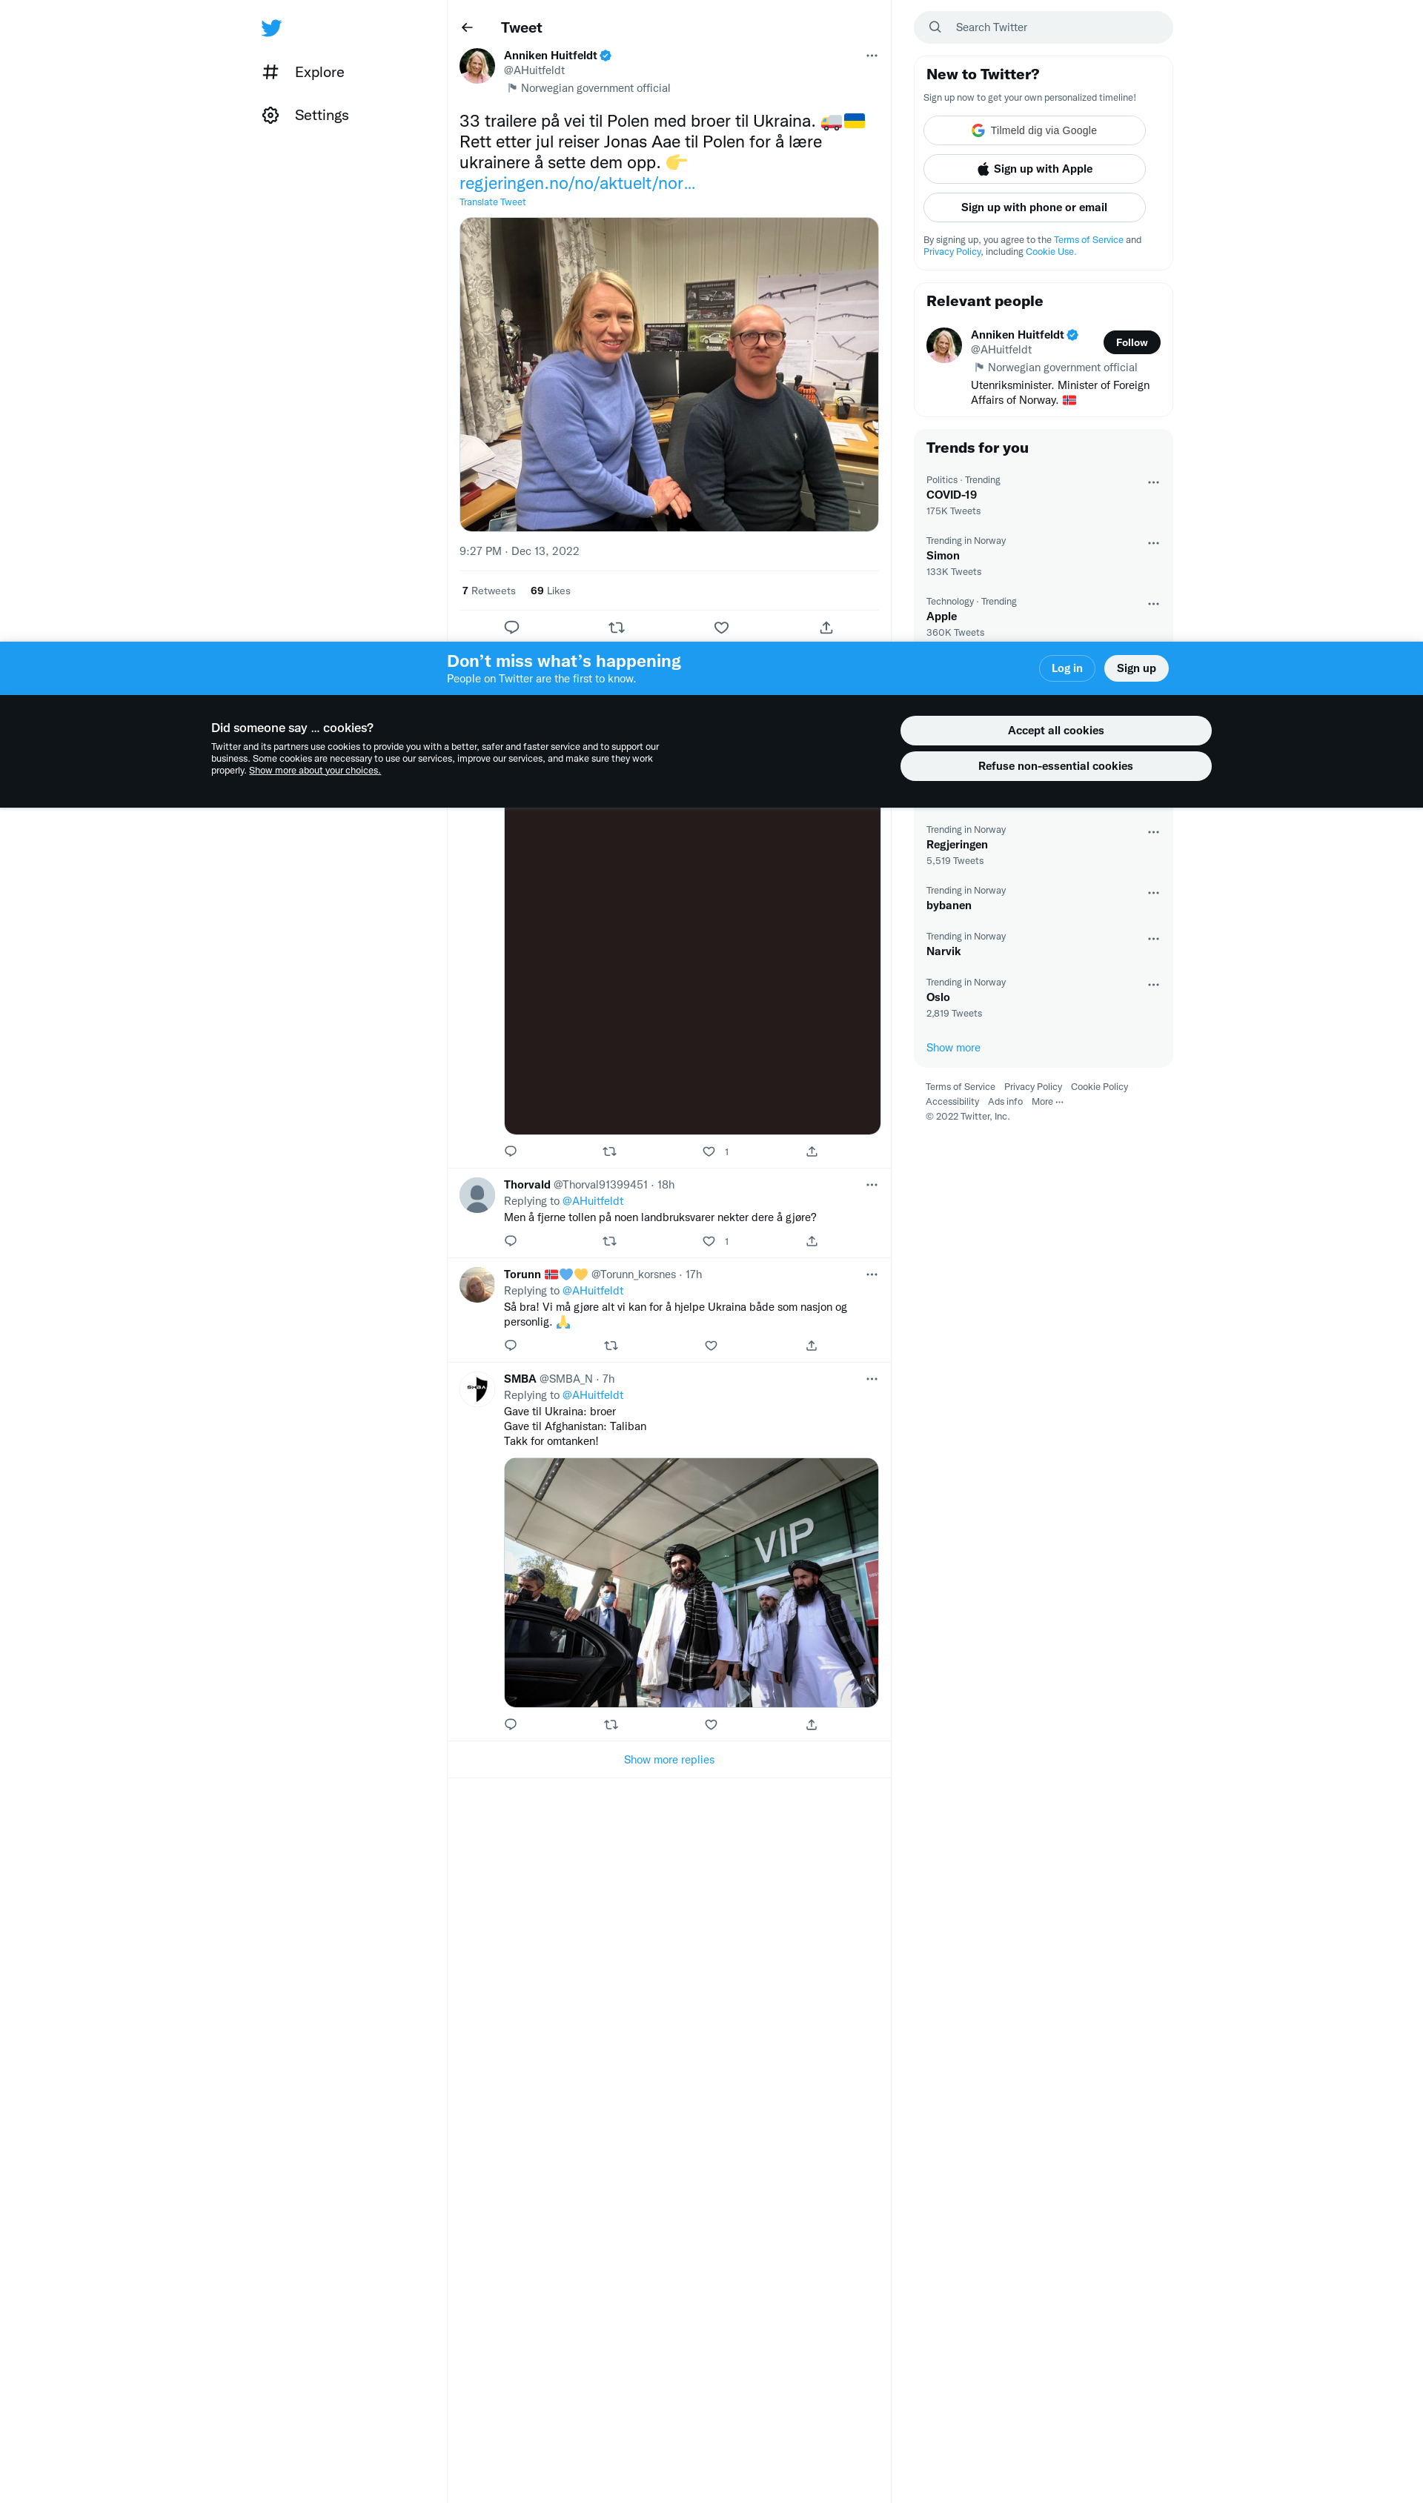Accept all cookies

(x=1055, y=731)
